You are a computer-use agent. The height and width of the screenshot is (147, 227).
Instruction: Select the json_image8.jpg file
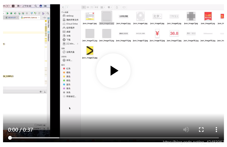208,18
